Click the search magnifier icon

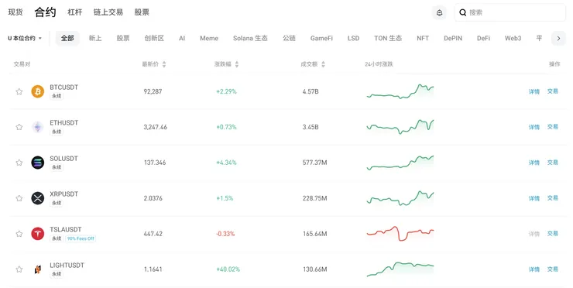pos(462,12)
